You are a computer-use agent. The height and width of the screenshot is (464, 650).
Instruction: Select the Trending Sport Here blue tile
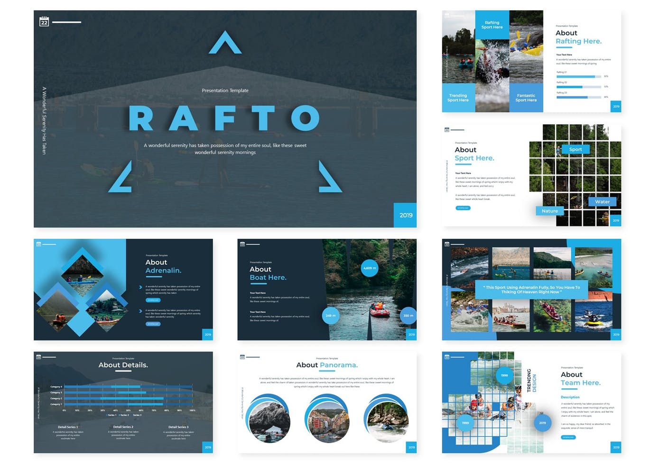pyautogui.click(x=458, y=98)
